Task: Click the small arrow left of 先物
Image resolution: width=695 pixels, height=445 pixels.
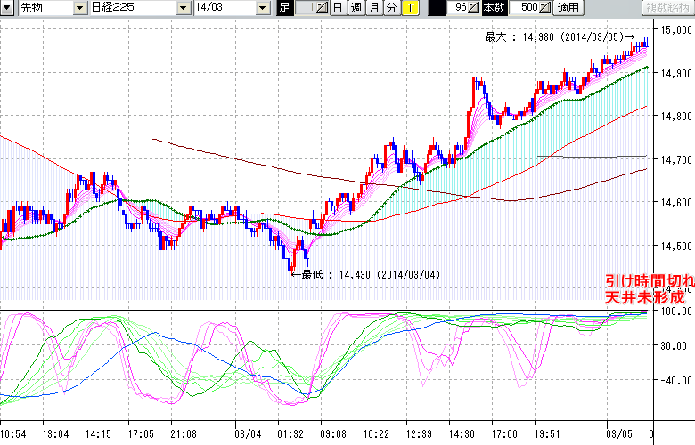Action: coord(7,8)
